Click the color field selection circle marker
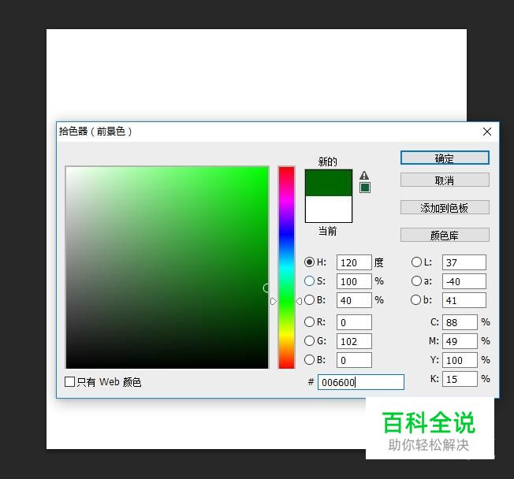 tap(266, 288)
